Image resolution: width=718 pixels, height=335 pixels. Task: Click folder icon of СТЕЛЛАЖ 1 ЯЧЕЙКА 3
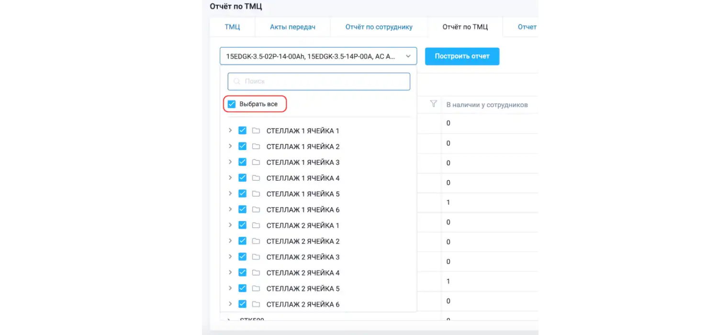[256, 162]
